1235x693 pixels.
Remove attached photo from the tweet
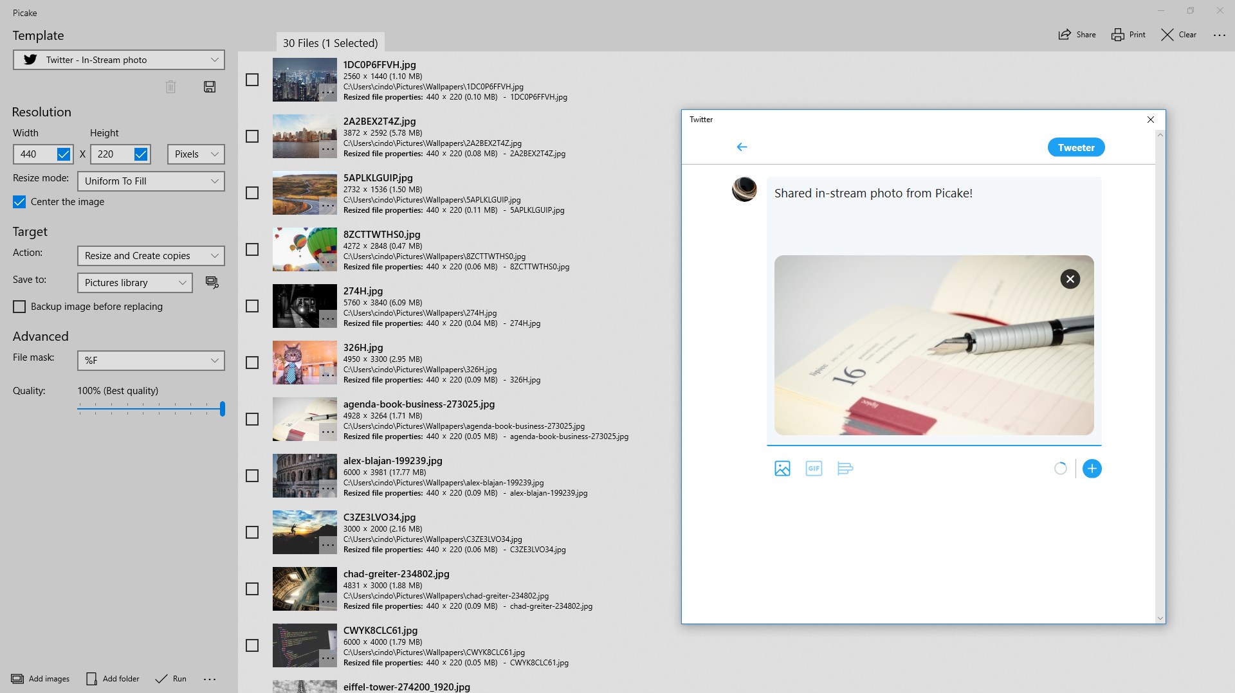point(1070,279)
